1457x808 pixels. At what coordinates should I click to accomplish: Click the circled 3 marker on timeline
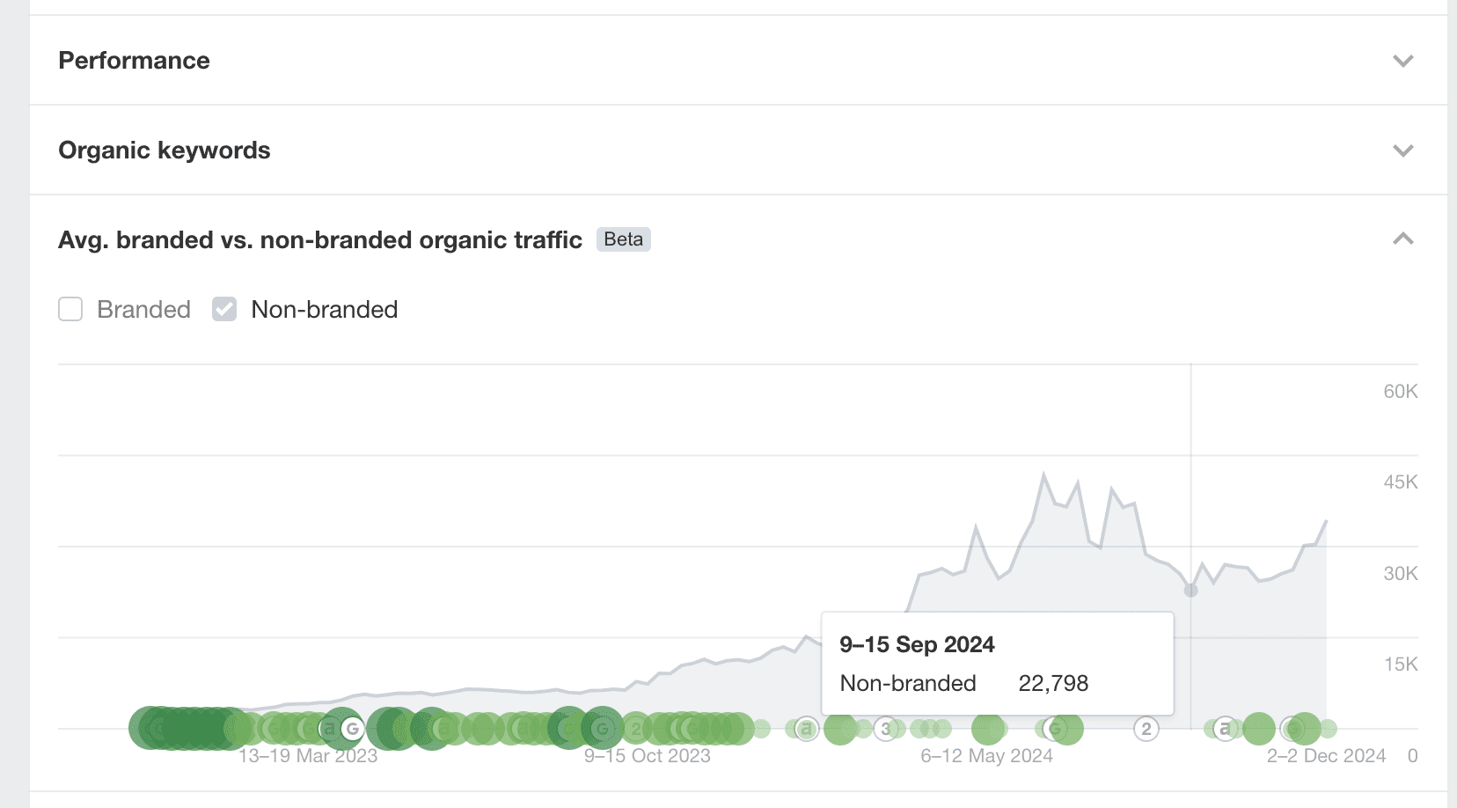pos(886,729)
